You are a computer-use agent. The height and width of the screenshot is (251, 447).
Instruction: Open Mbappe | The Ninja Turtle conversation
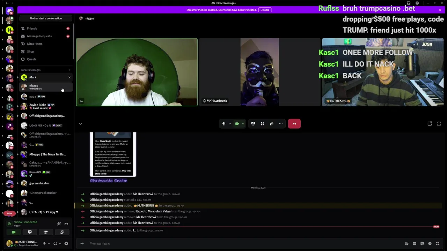(45, 154)
